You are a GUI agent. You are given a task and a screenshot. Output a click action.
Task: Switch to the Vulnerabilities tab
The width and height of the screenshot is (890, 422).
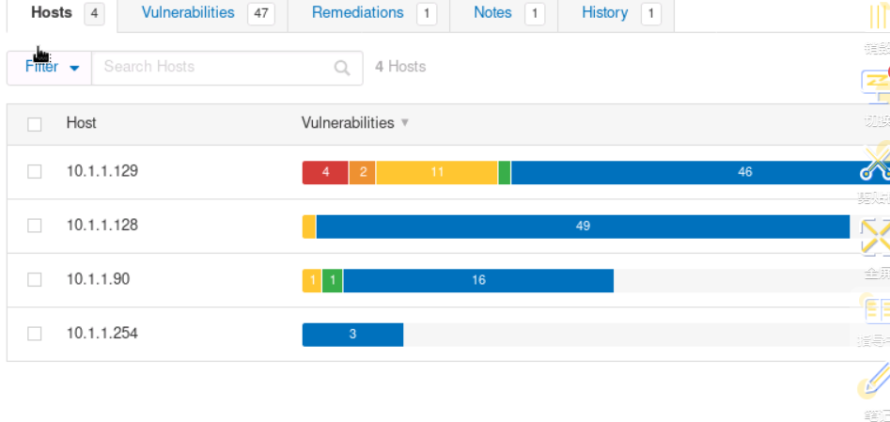[x=188, y=13]
